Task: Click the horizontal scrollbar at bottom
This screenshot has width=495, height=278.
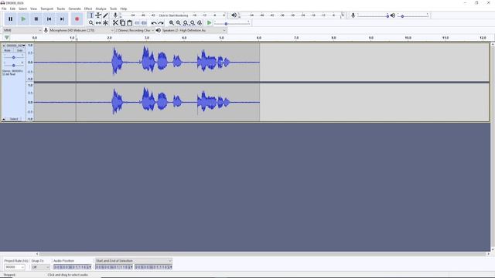Action: click(x=263, y=254)
